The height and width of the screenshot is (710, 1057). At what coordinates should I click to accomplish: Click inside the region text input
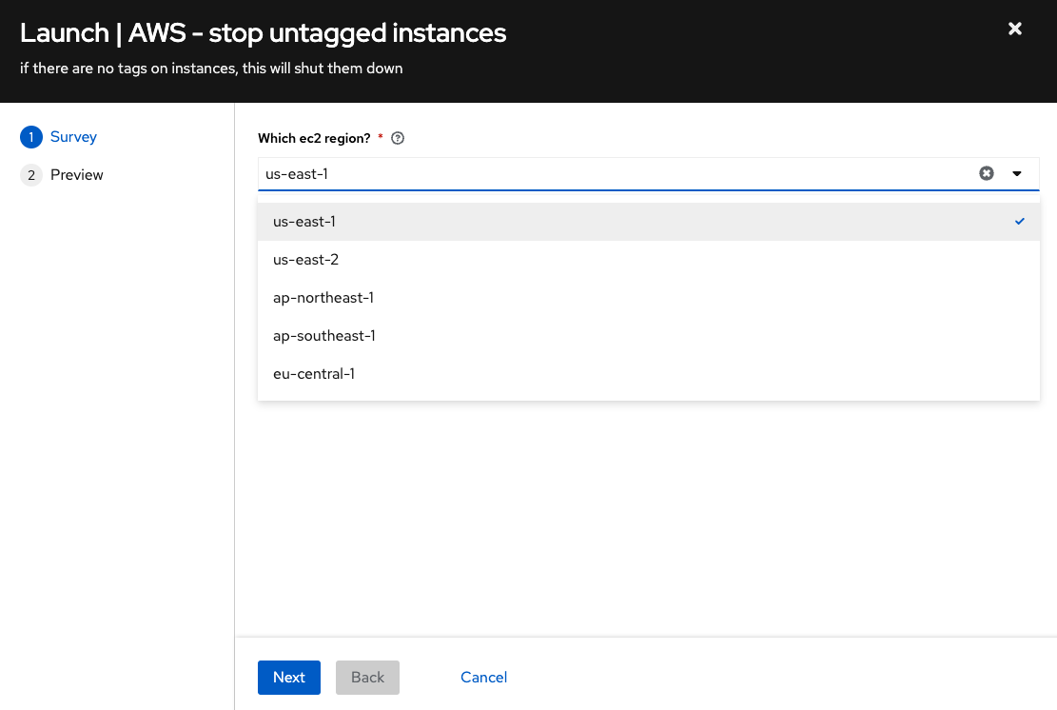coord(571,173)
